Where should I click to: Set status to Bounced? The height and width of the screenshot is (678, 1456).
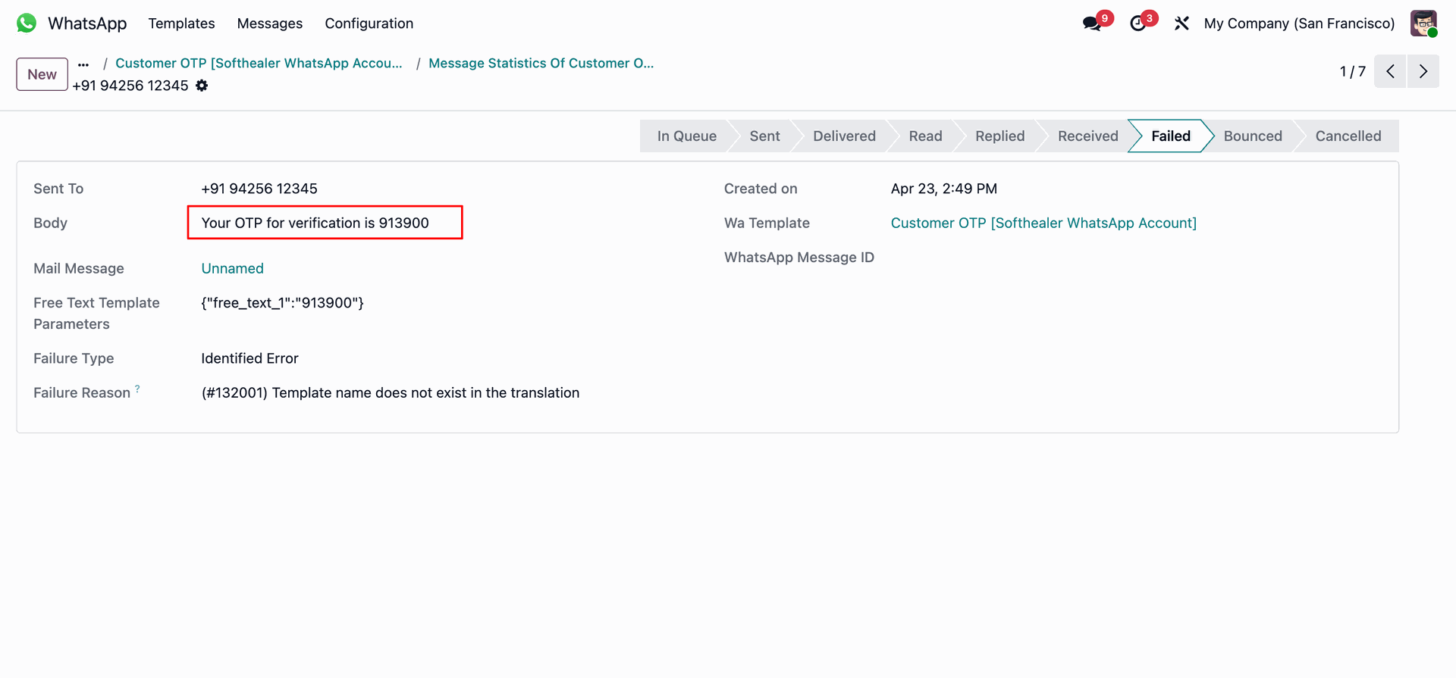coord(1253,136)
